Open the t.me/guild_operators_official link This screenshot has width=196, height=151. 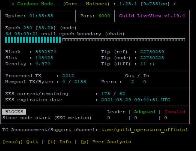click(145, 130)
